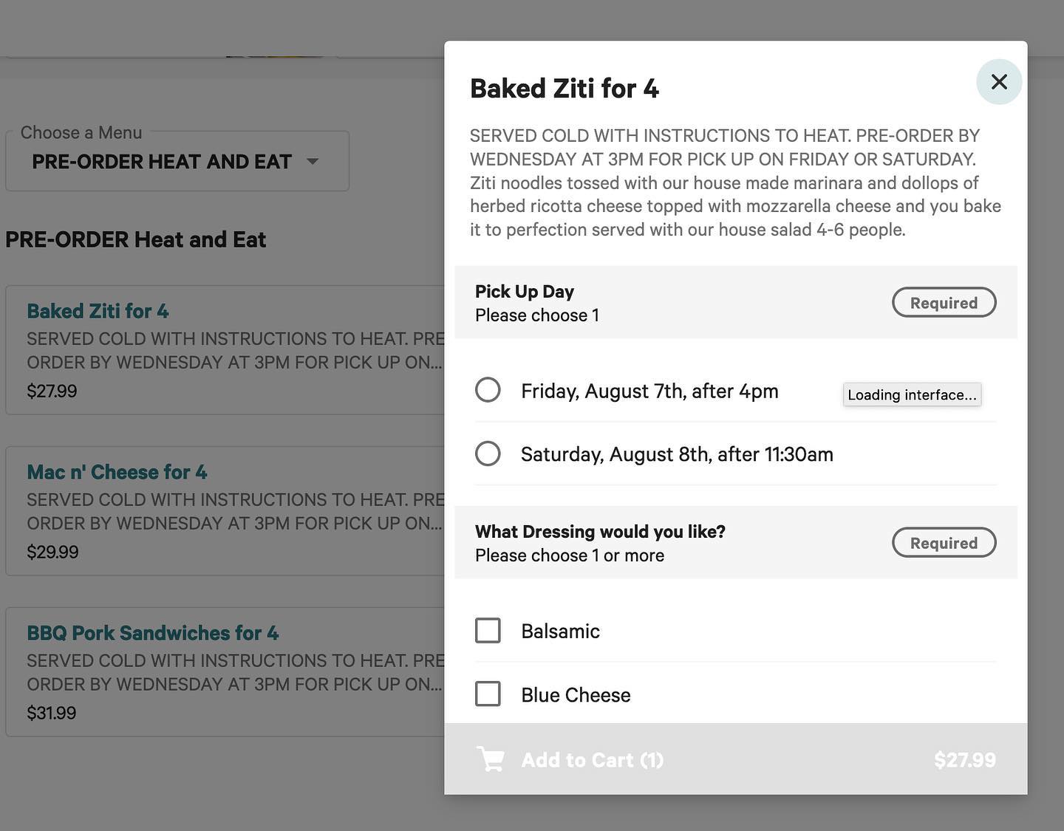
Task: Click the Pick Up Day Required badge
Action: point(944,303)
